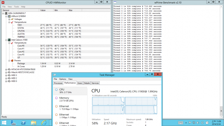The width and height of the screenshot is (224, 126).
Task: Click the Max column header
Action: (x=75, y=10)
